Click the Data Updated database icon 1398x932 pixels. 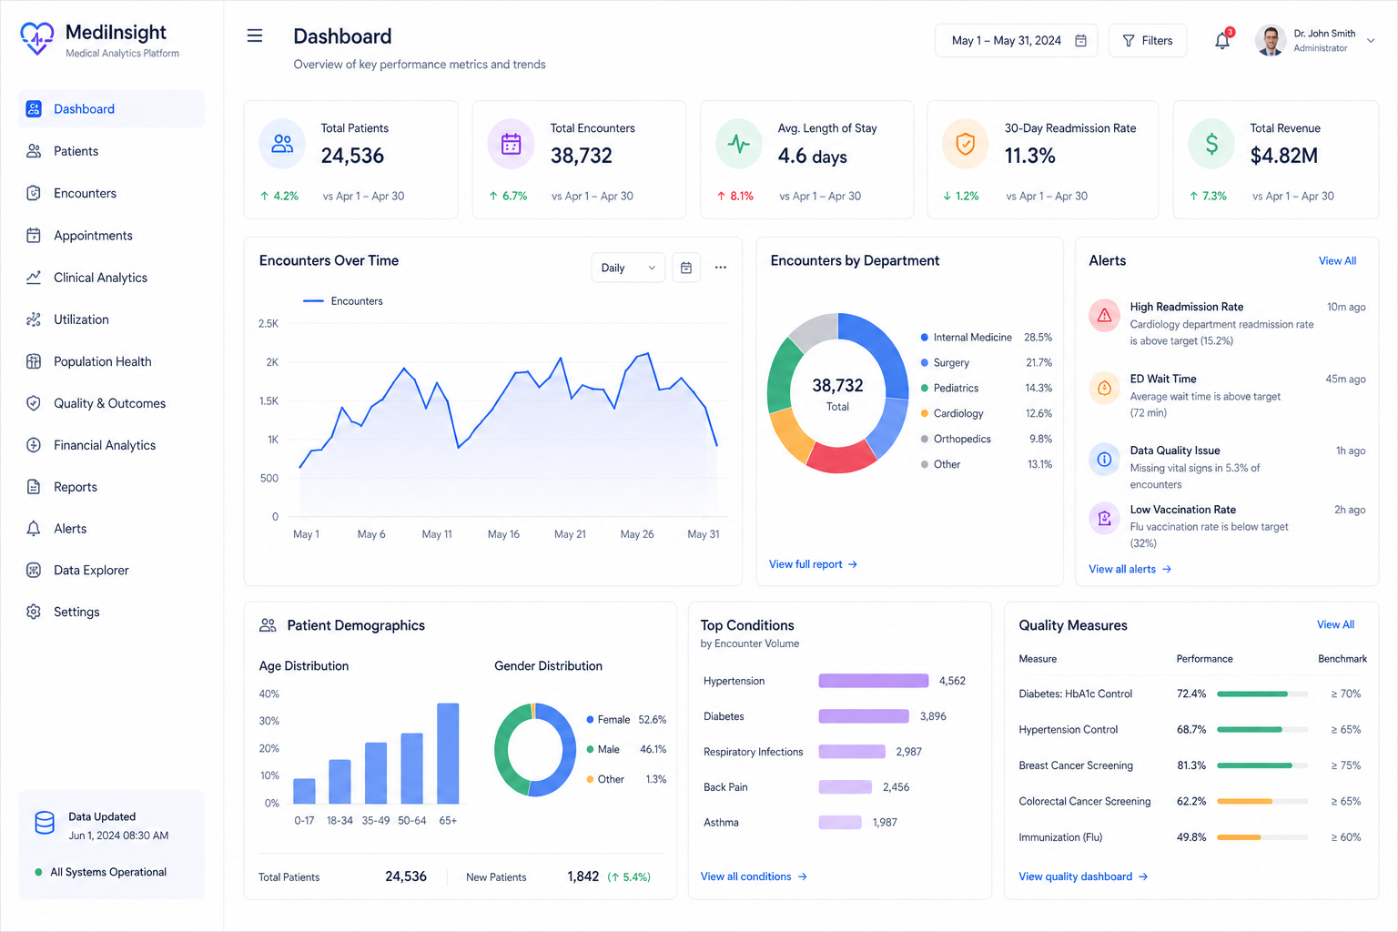pos(45,823)
